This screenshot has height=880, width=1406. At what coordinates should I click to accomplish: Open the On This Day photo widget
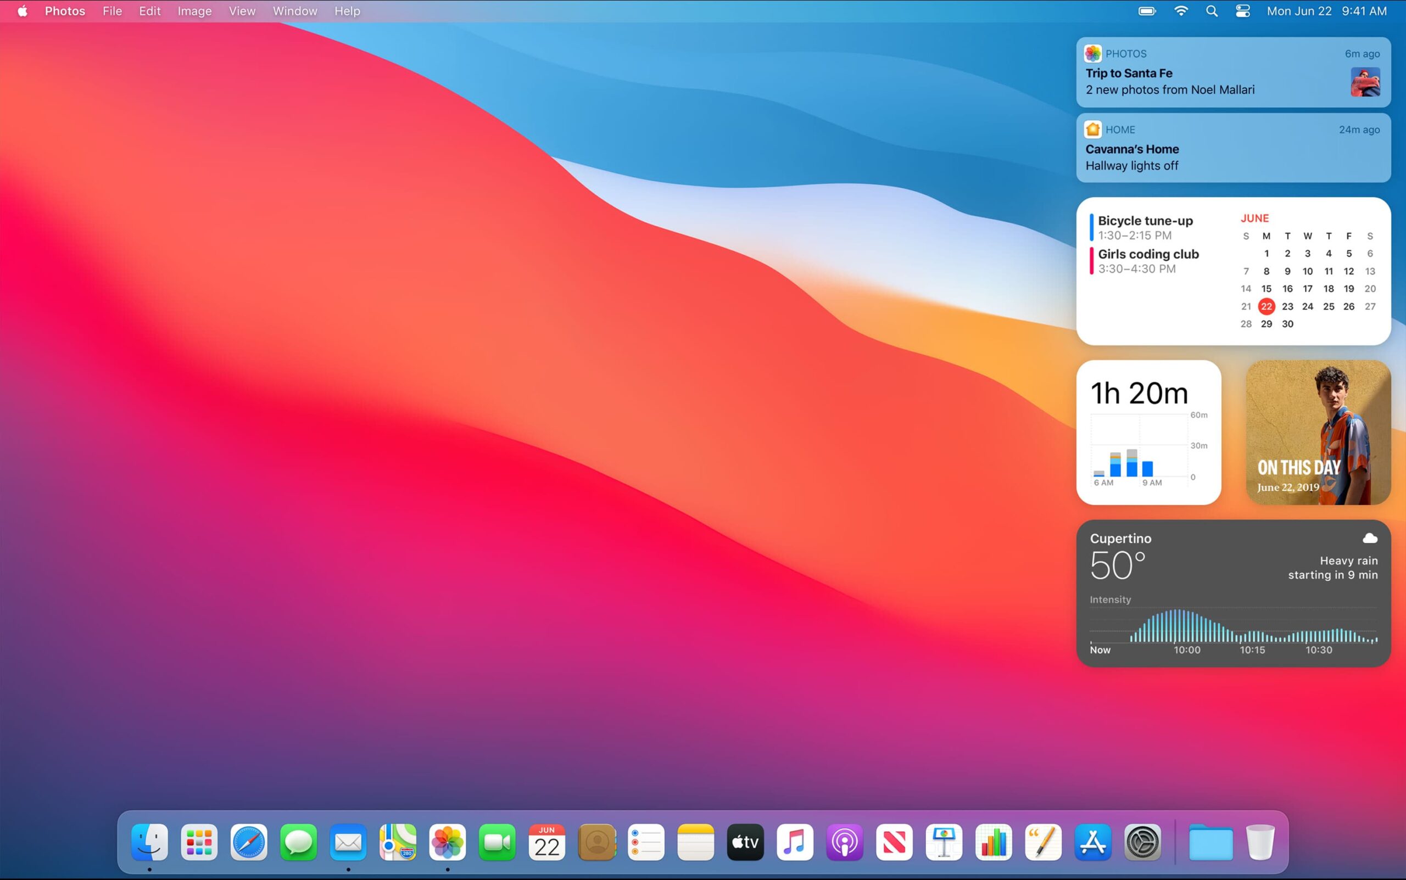(1318, 433)
